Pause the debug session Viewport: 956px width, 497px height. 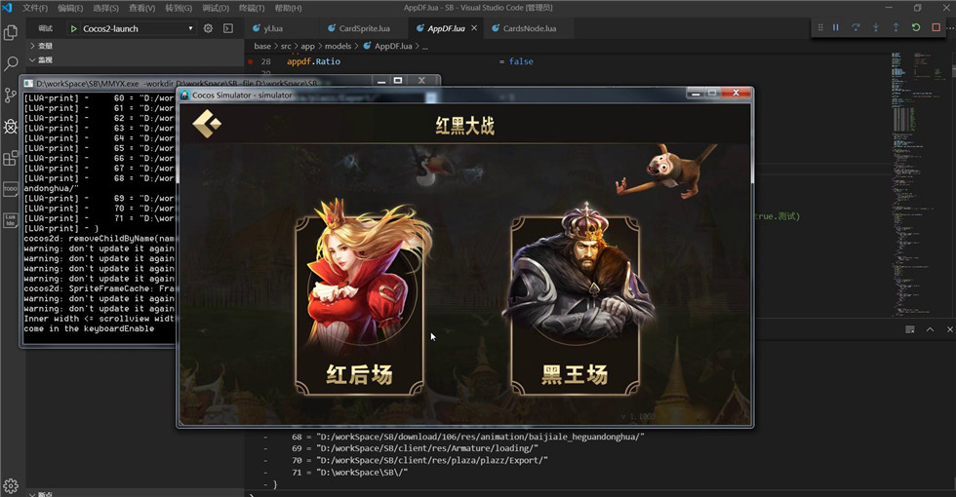pyautogui.click(x=836, y=27)
